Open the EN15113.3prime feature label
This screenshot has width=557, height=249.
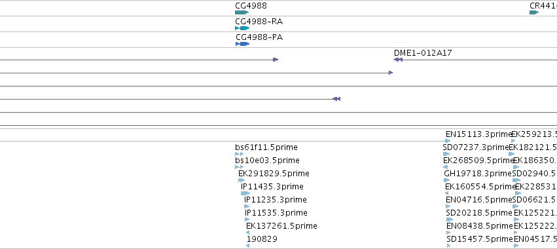tap(478, 134)
